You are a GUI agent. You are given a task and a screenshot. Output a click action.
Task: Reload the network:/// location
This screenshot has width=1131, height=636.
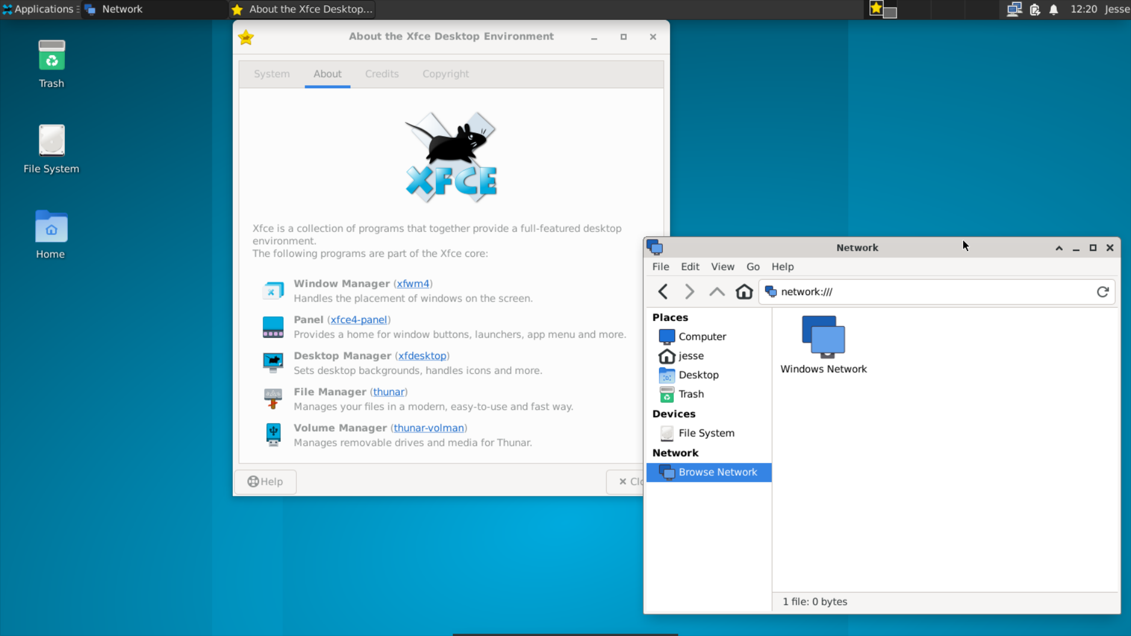tap(1103, 291)
